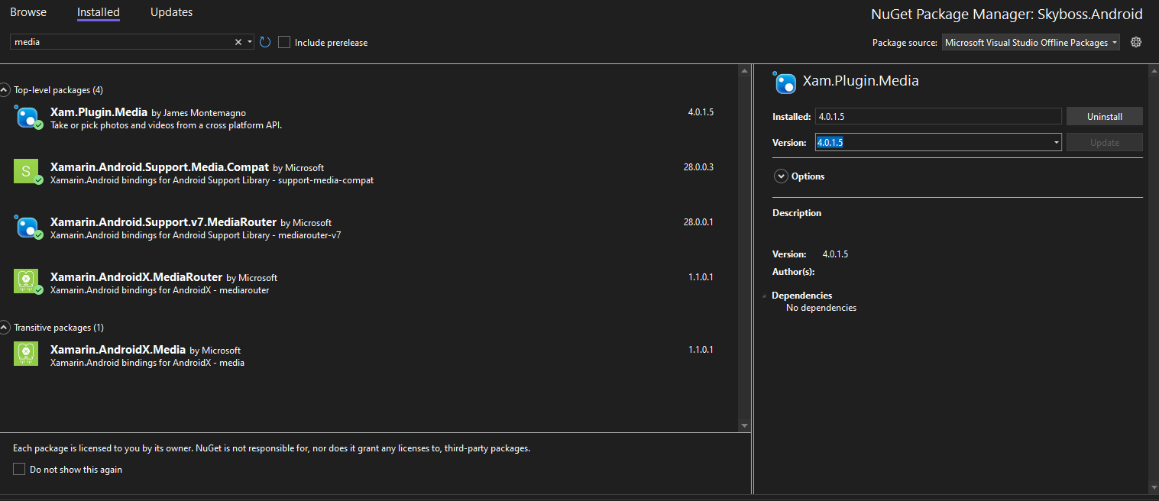Click version 1.1.0.1 of Xamarin.AndroidX.MediaRouter

click(x=701, y=277)
